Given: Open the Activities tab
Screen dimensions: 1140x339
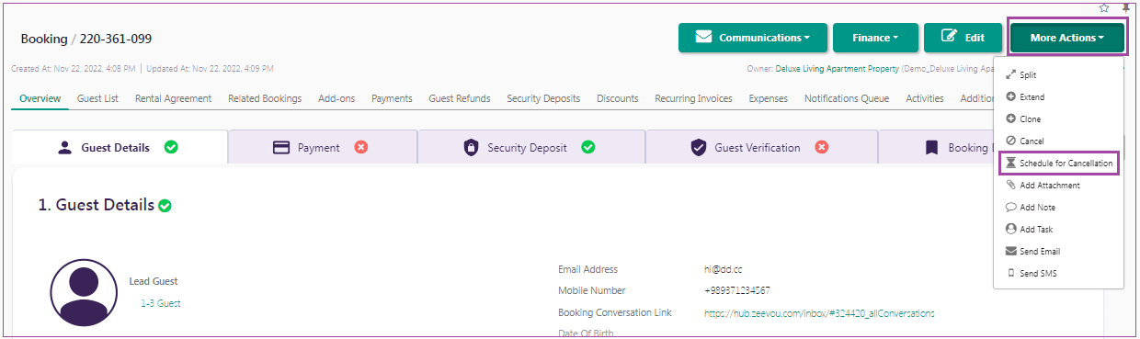Looking at the screenshot, I should coord(925,98).
